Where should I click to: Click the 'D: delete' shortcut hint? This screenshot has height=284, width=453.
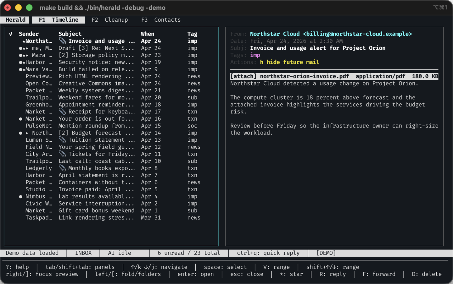tap(427, 274)
